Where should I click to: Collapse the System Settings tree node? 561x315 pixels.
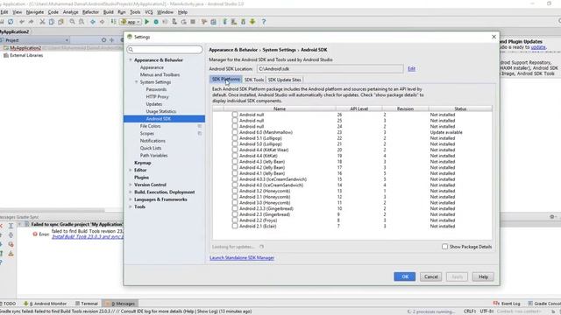click(137, 81)
